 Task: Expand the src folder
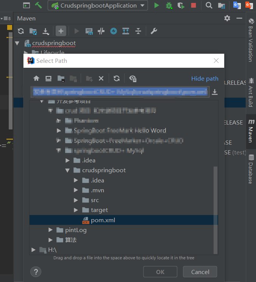[76, 200]
